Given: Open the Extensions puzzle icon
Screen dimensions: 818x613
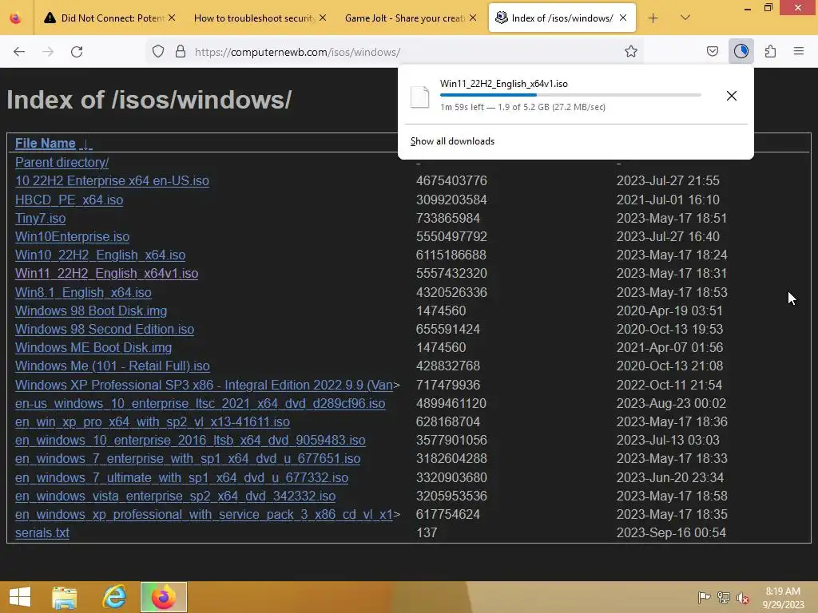Looking at the screenshot, I should pyautogui.click(x=770, y=52).
